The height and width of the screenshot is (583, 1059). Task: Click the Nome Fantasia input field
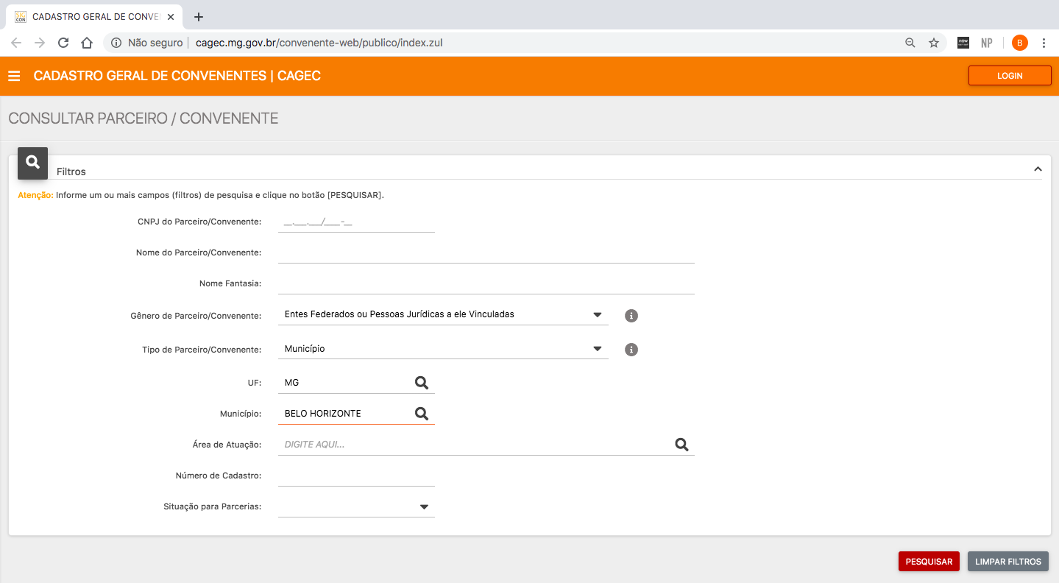pyautogui.click(x=486, y=283)
